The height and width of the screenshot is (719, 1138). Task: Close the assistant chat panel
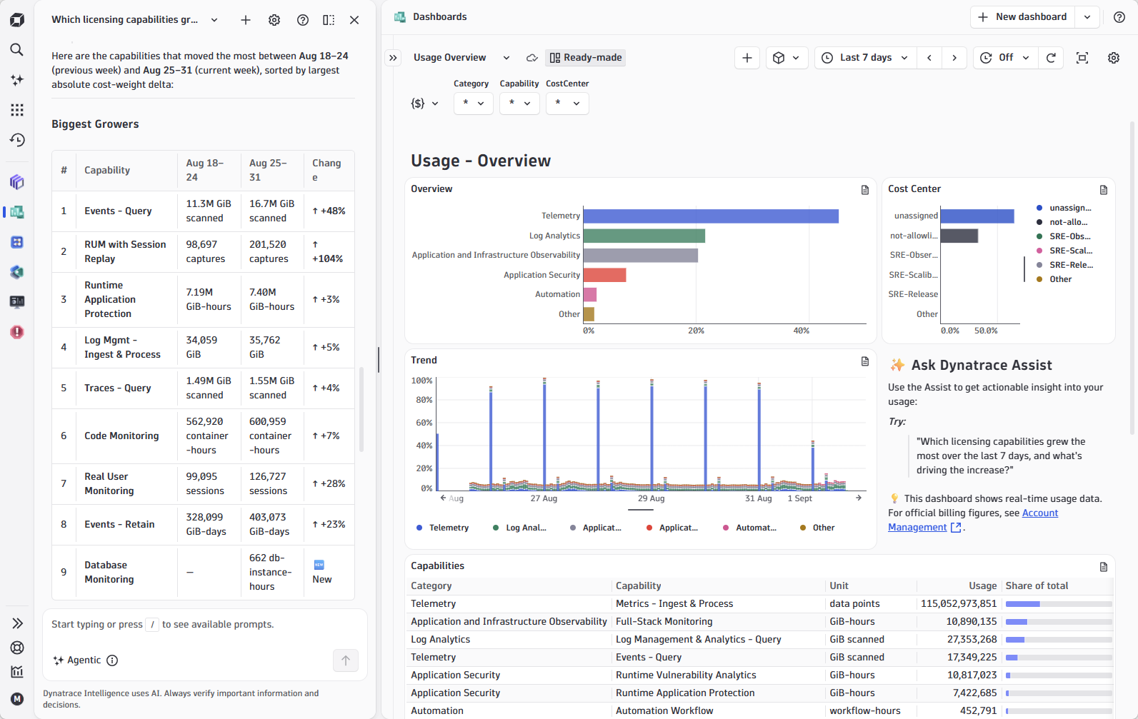[354, 20]
